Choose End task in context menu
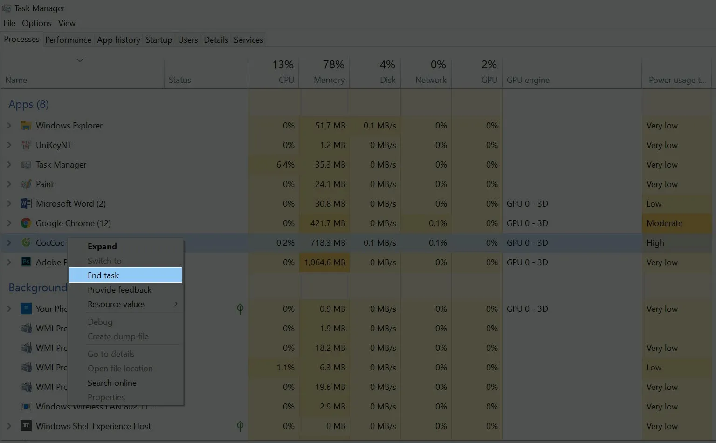This screenshot has width=716, height=443. point(125,275)
